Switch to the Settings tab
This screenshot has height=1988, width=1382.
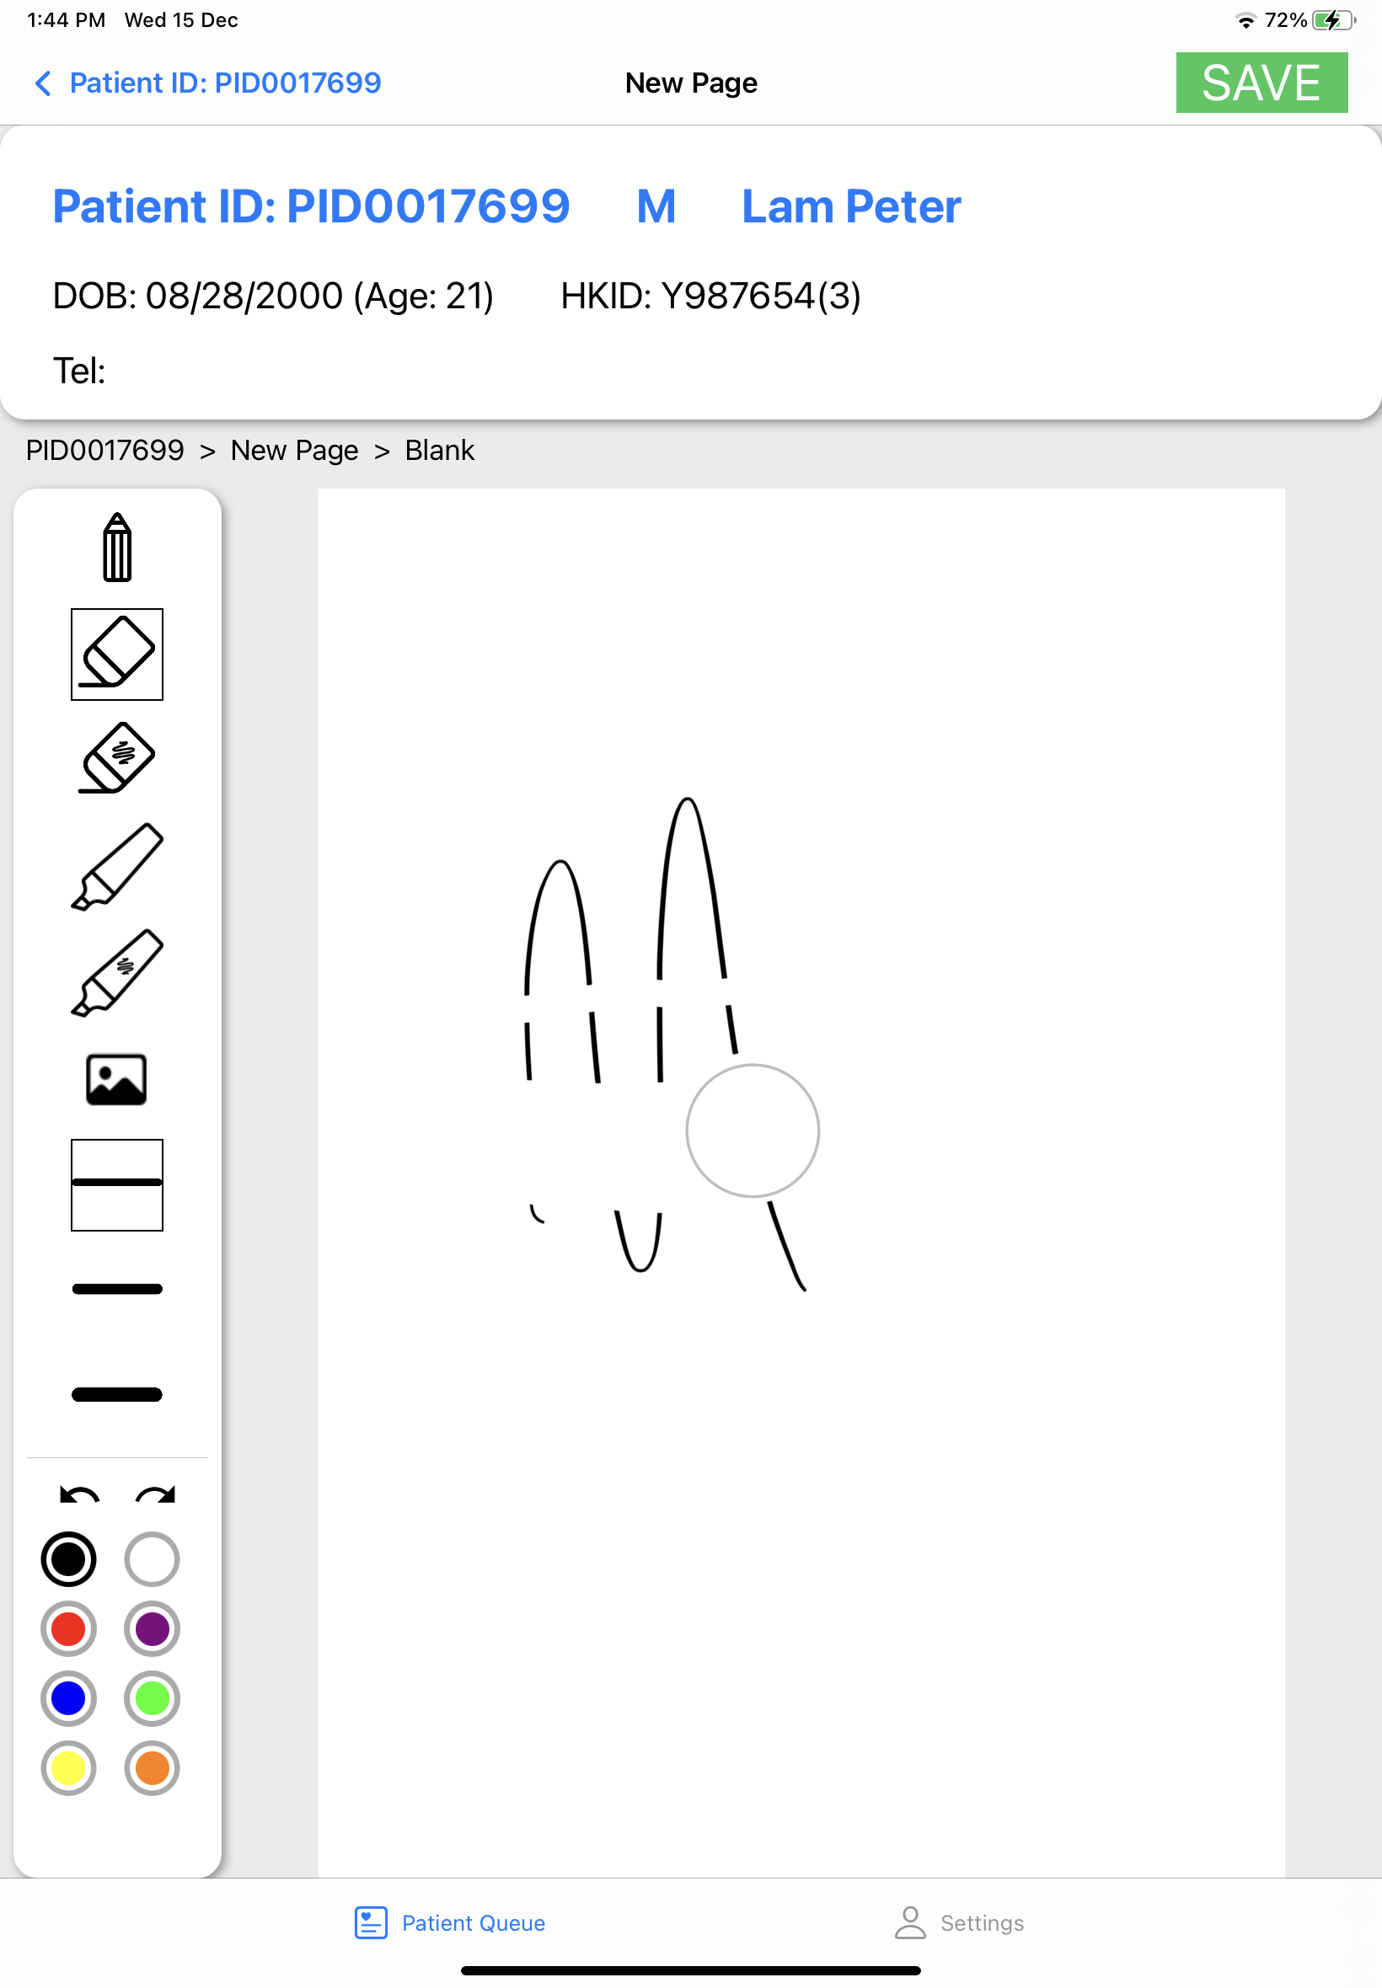(x=959, y=1922)
